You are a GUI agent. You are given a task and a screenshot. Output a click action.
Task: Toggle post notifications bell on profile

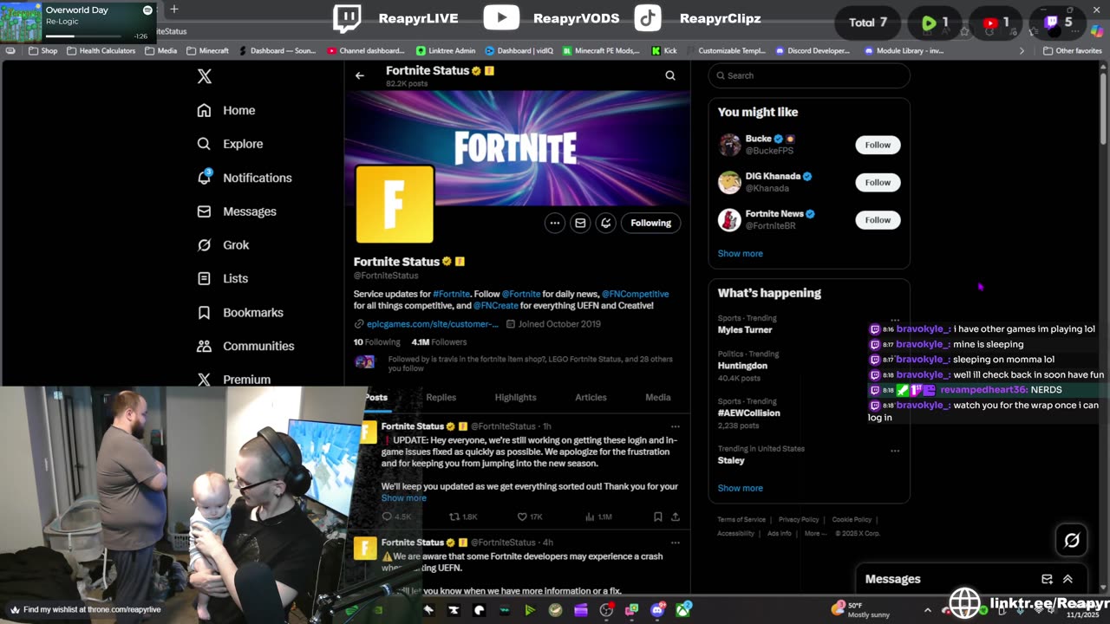click(606, 223)
